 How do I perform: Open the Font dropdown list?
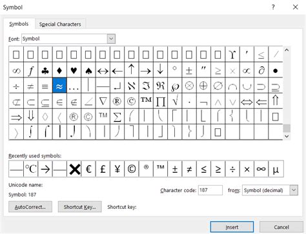click(111, 39)
